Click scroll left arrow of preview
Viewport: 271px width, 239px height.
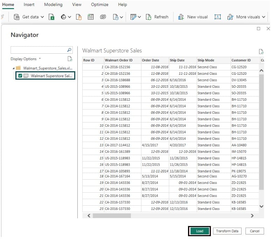[89, 215]
